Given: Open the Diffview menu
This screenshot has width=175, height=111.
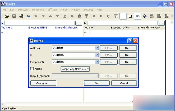Looking at the screenshot, I should pyautogui.click(x=52, y=10).
